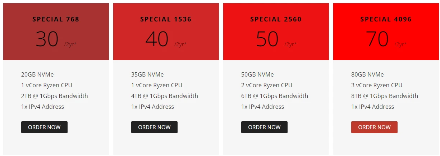Select the 50 price number
Viewport: 440px width, 156px height.
[267, 39]
